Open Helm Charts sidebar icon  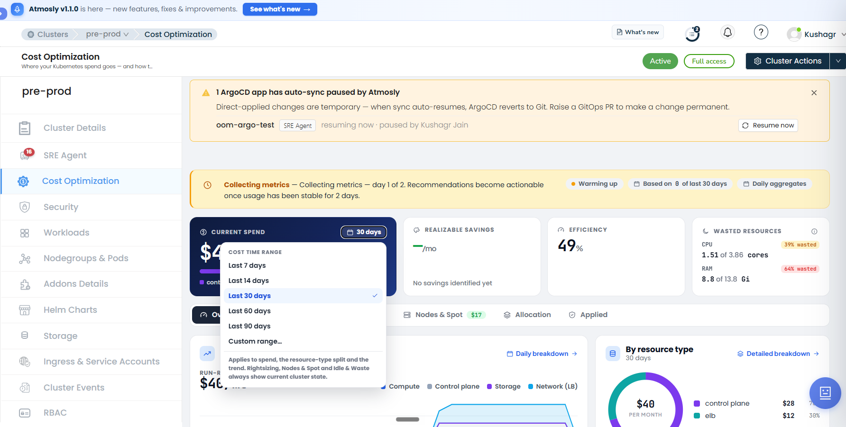click(x=25, y=310)
